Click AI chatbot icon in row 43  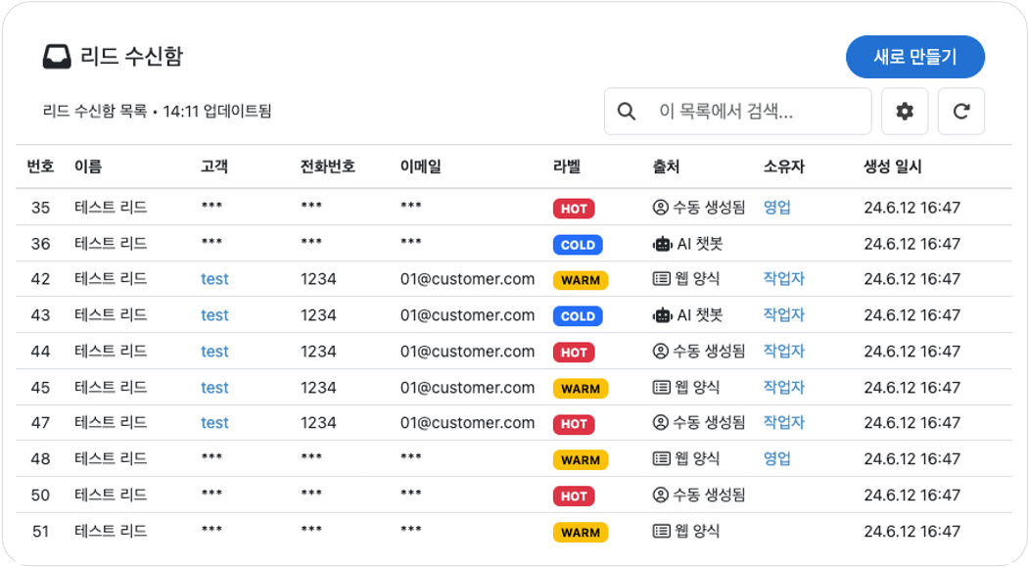click(662, 315)
